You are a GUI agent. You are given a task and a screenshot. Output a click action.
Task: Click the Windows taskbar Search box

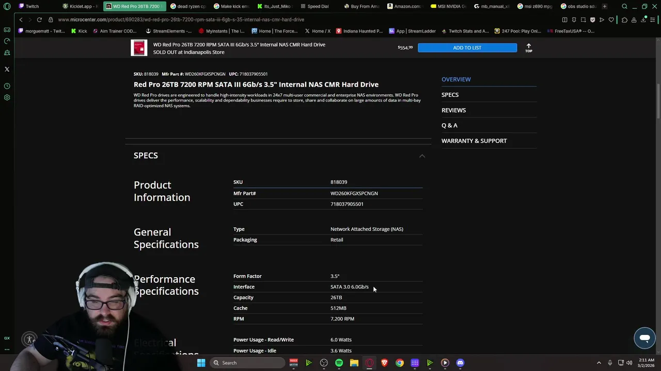(x=248, y=363)
